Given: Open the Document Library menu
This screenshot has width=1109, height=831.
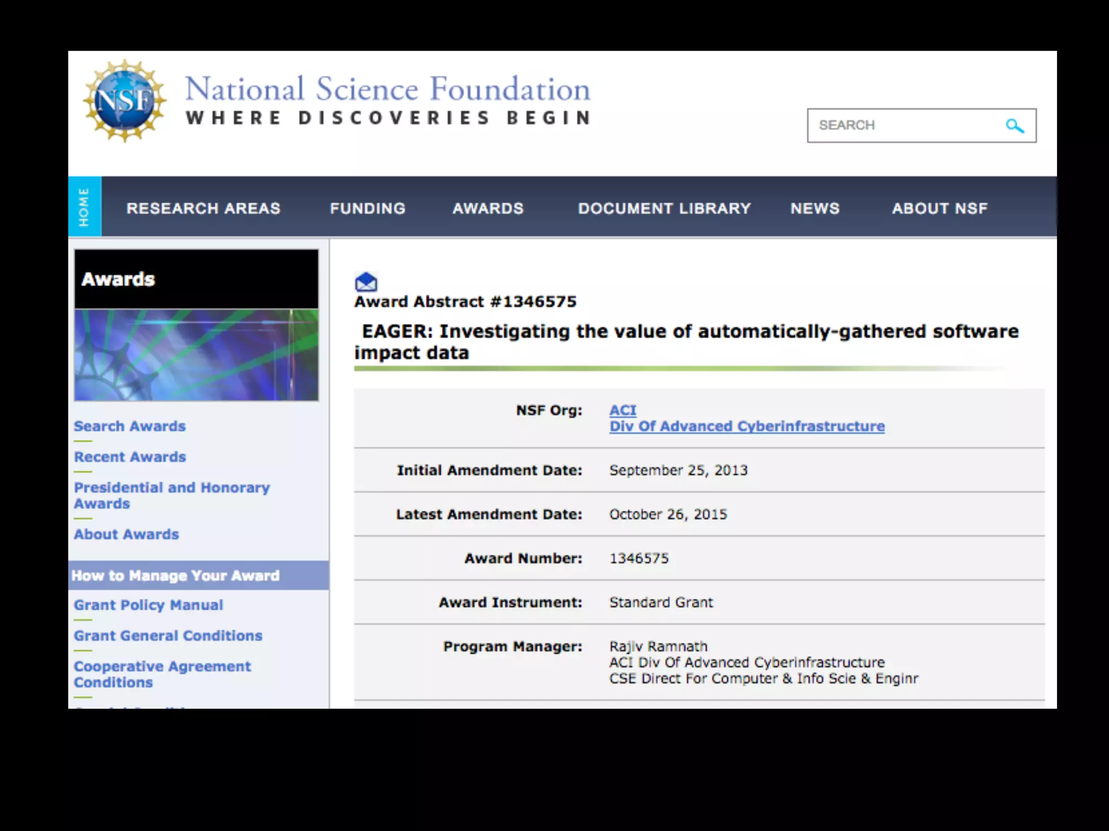Looking at the screenshot, I should coord(664,208).
